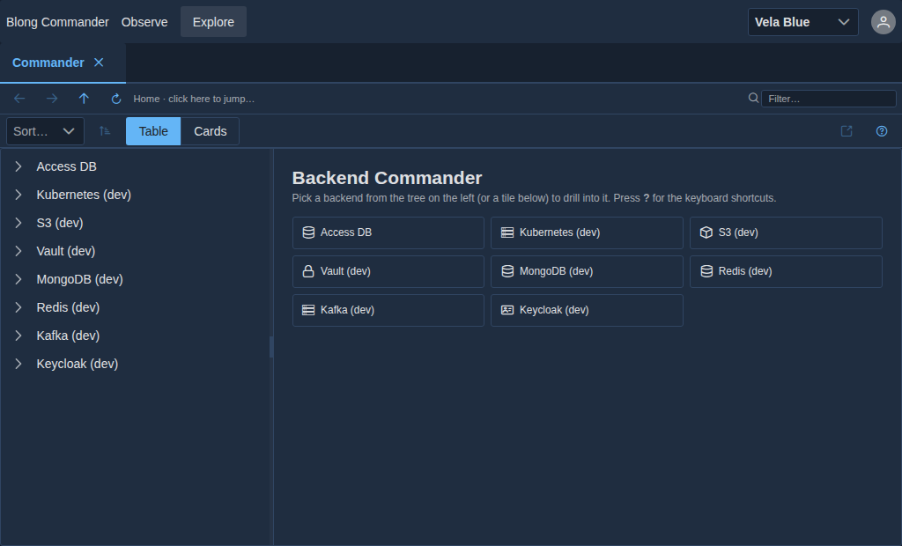Expand the Redis (dev) tree node
This screenshot has width=902, height=546.
(x=18, y=307)
